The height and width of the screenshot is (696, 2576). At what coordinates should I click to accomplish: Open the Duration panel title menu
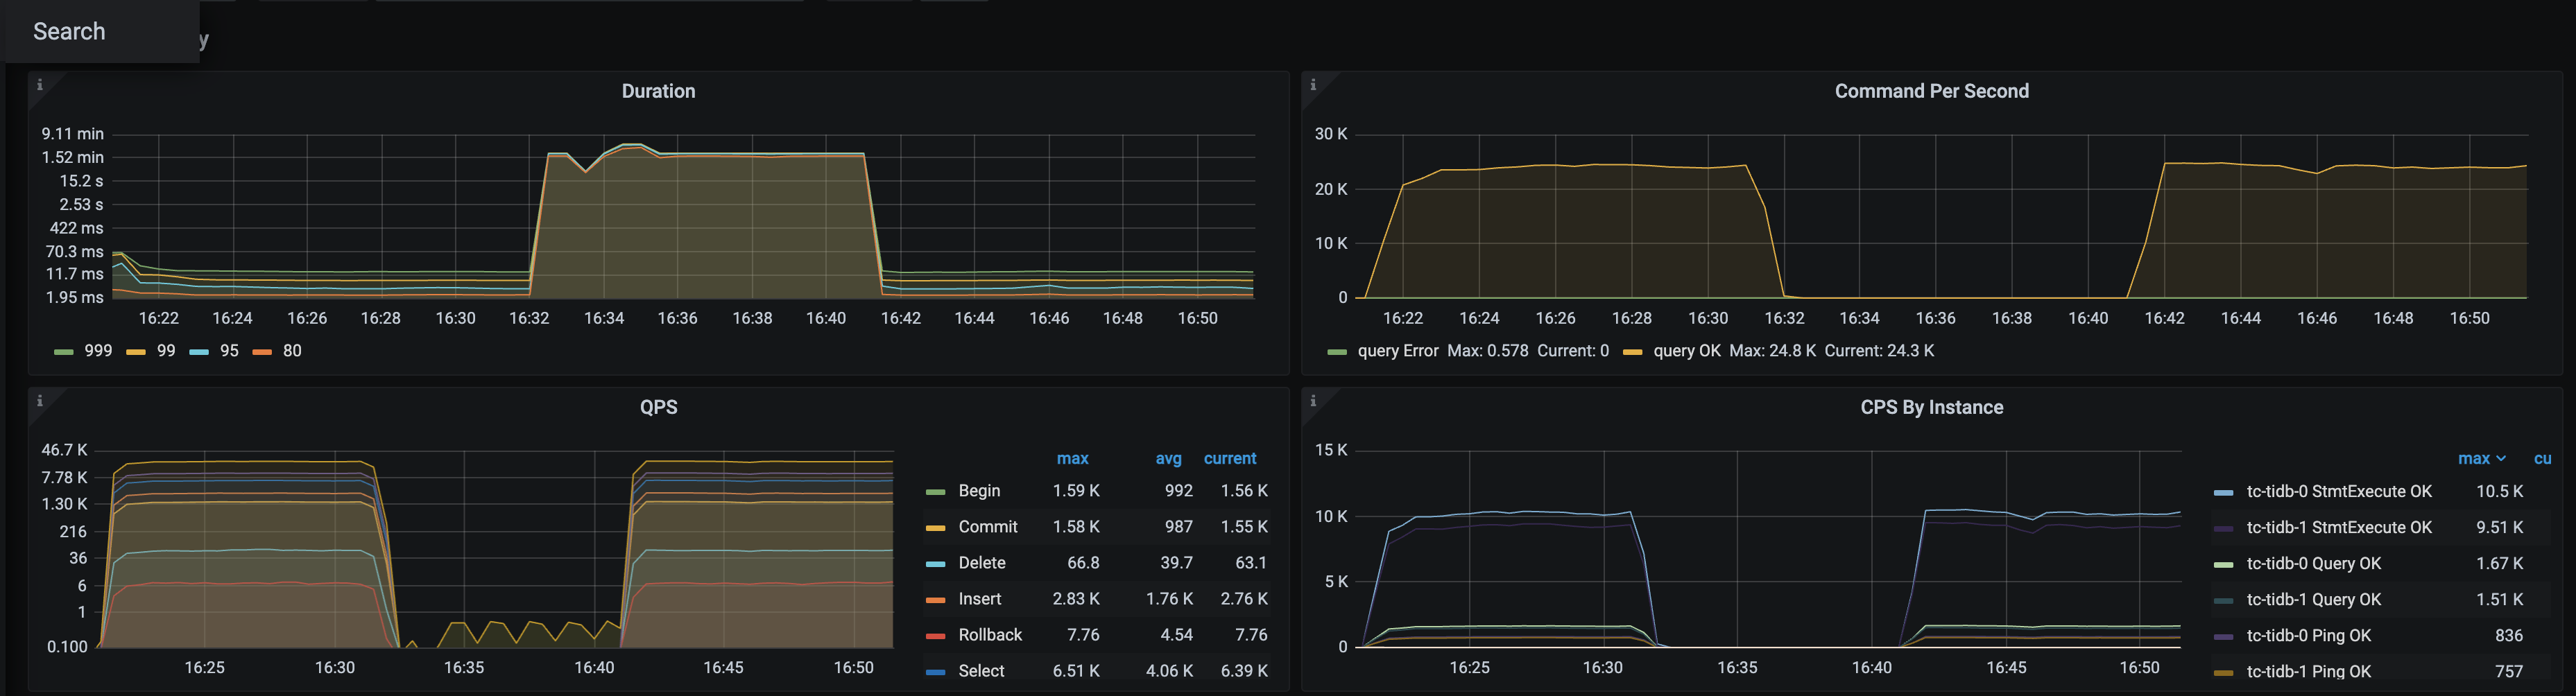pyautogui.click(x=658, y=91)
